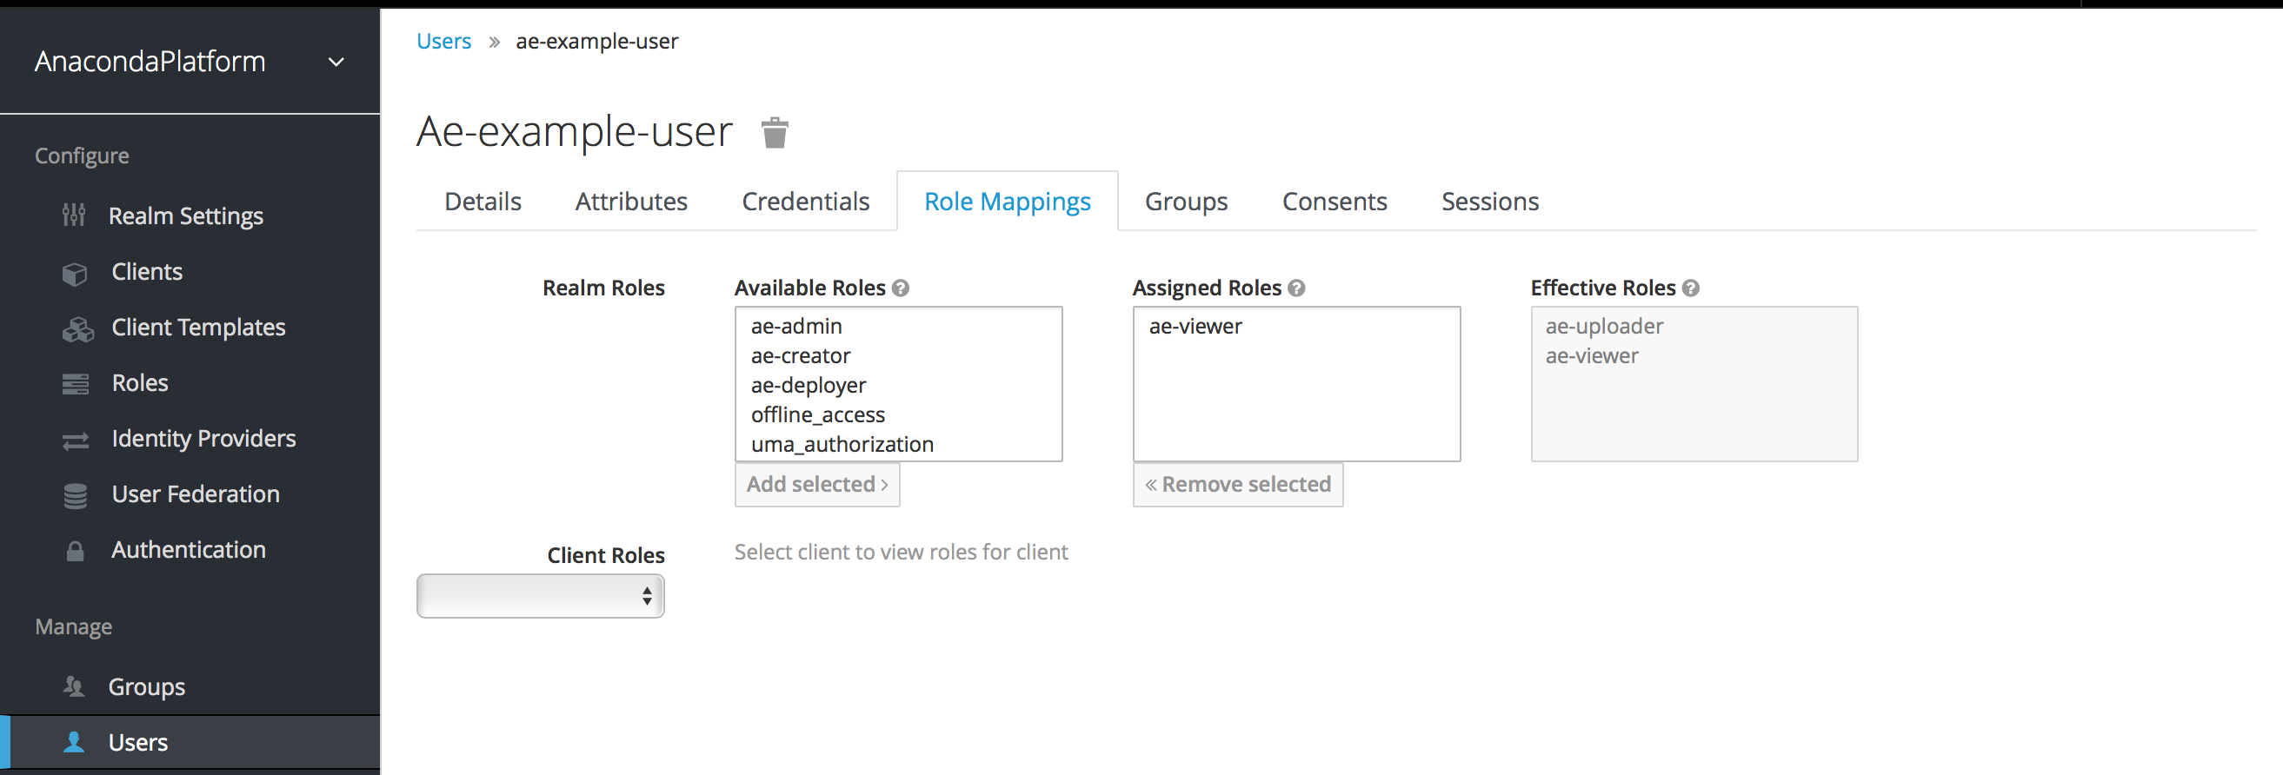The height and width of the screenshot is (775, 2283).
Task: Expand the AnacondaPlatform realm dropdown
Action: click(336, 62)
